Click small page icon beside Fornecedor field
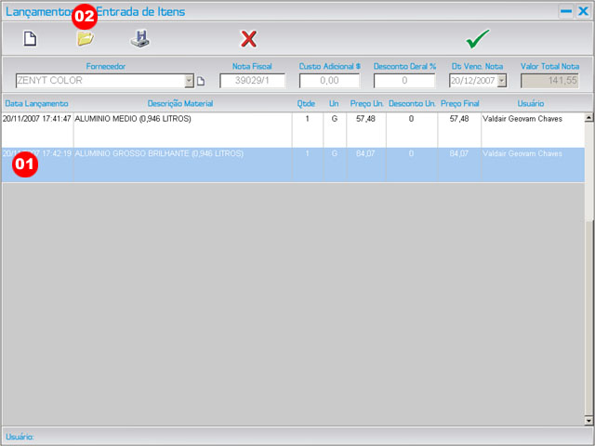Viewport: 595px width, 446px height. click(x=200, y=81)
